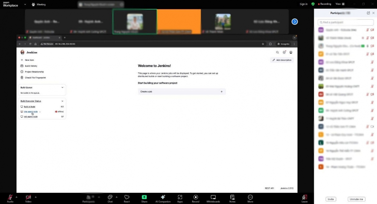
Task: Open the REST API link
Action: click(x=269, y=188)
